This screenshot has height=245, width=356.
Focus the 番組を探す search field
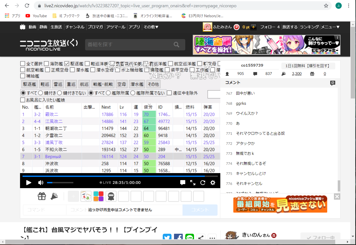(x=129, y=45)
